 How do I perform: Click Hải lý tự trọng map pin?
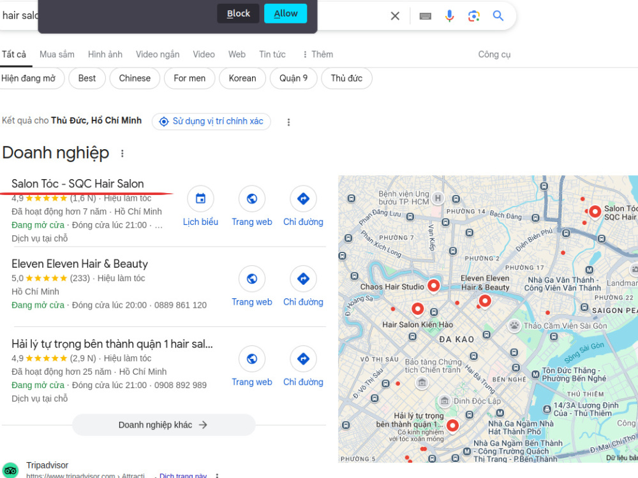[452, 426]
